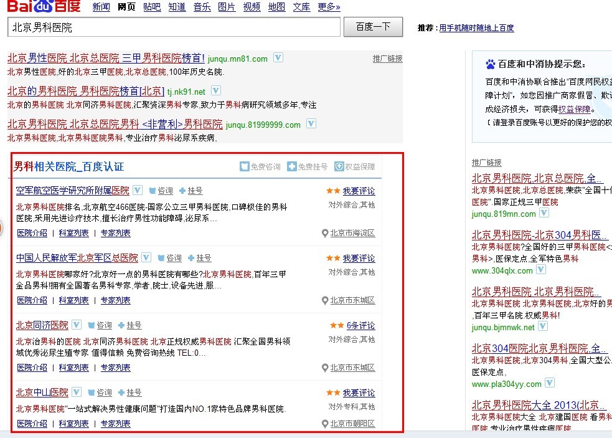Viewport: 612px width, 438px height.
Task: Open 医院介绍 for 空军航空医学研究所附属医院
Action: click(32, 233)
